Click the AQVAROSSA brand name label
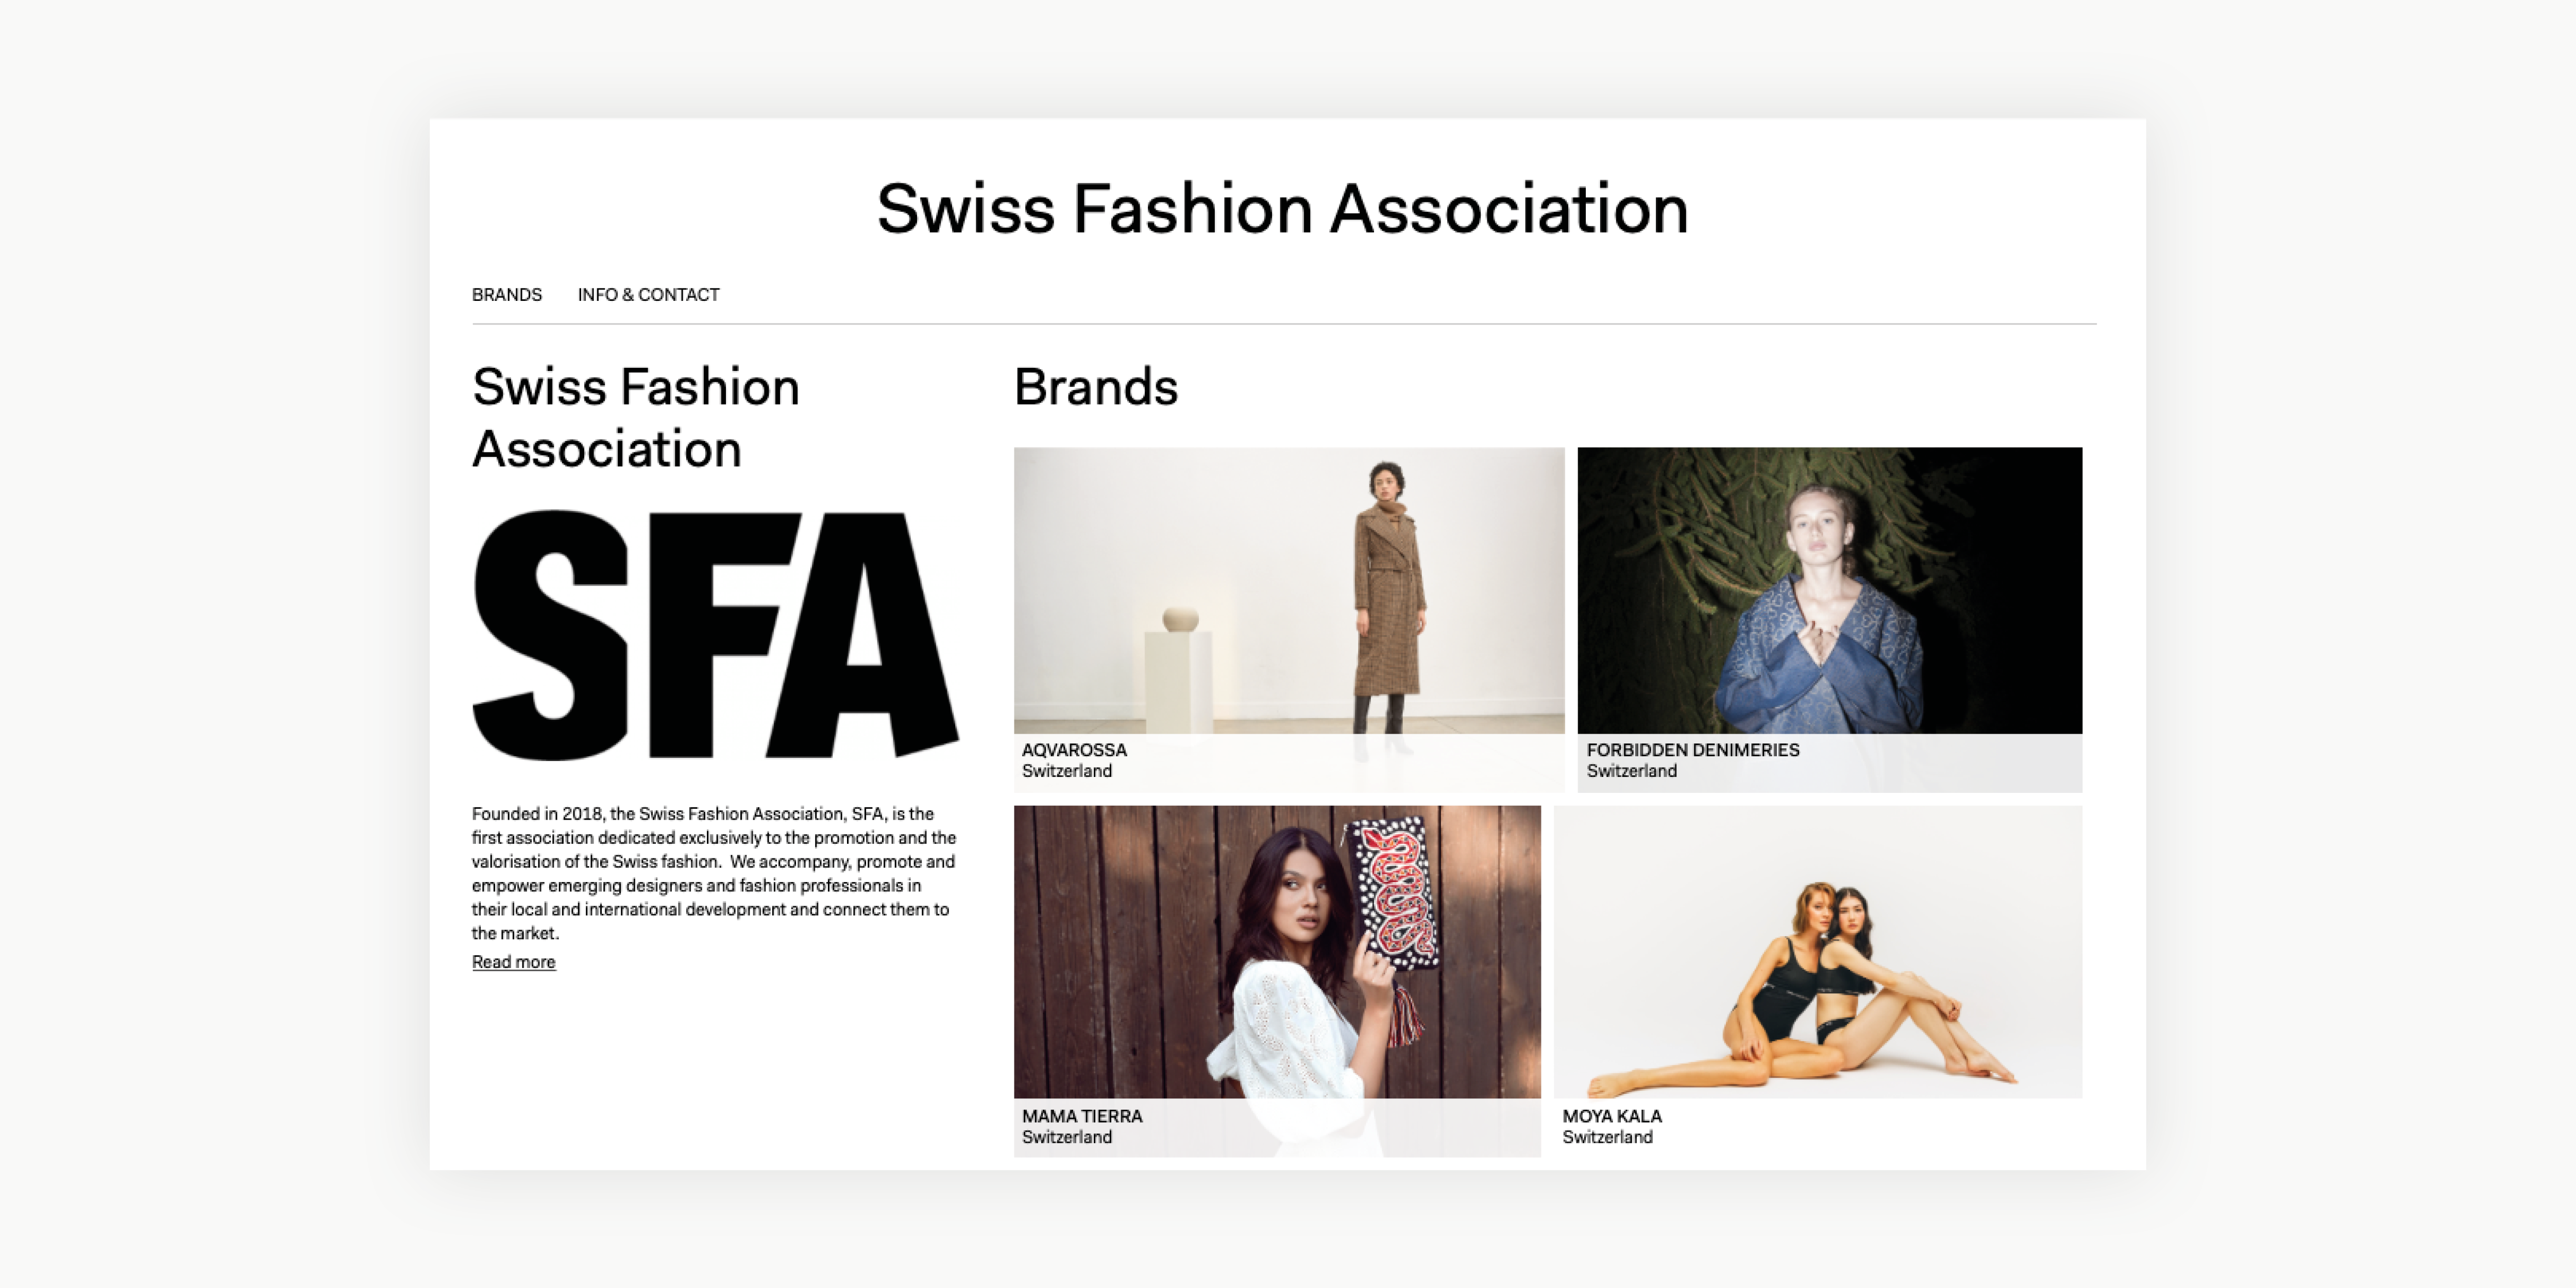The width and height of the screenshot is (2576, 1288). click(1074, 750)
